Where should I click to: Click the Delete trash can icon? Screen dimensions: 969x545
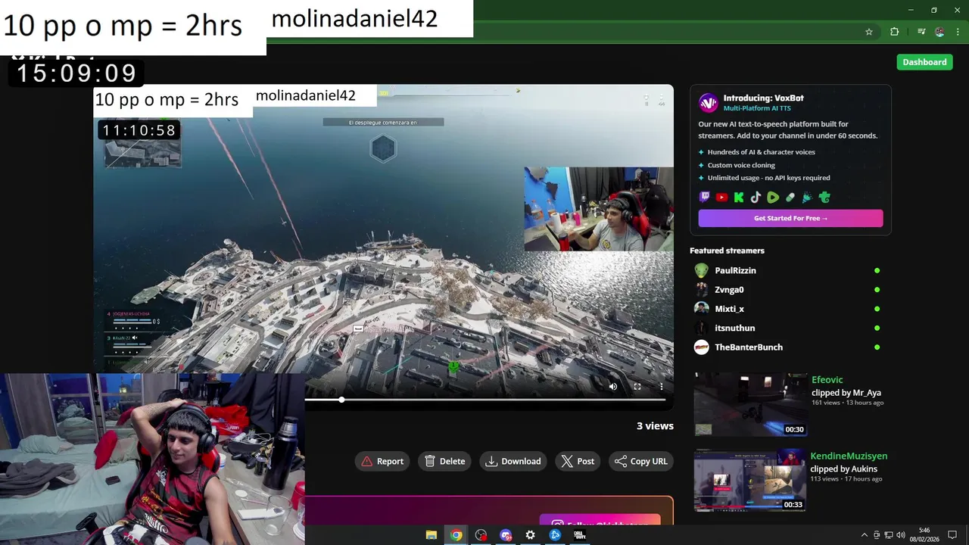point(430,461)
